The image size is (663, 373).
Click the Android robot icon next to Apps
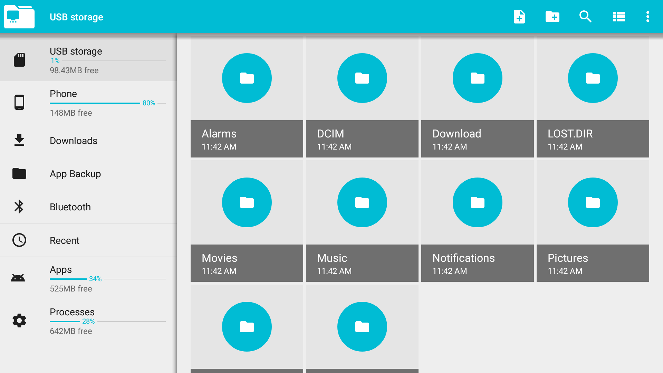click(19, 278)
